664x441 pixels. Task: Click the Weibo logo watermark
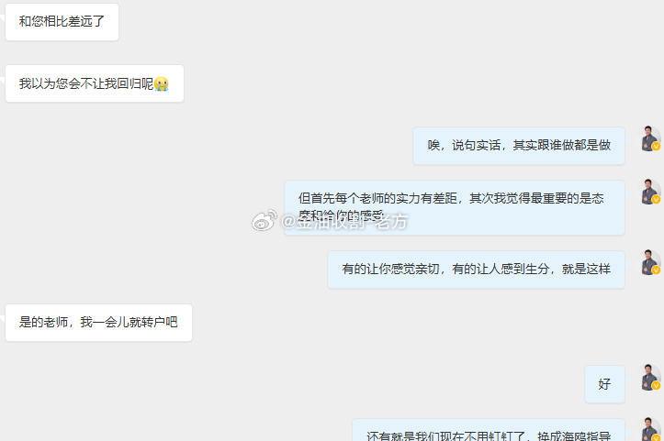click(264, 220)
